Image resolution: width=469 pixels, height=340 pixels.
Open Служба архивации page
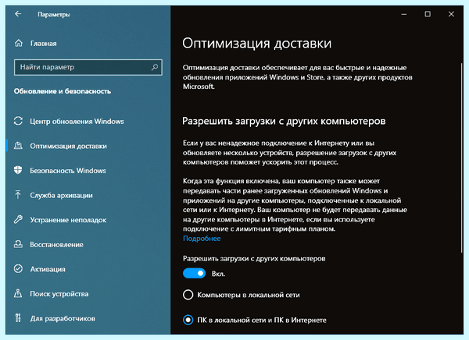61,195
